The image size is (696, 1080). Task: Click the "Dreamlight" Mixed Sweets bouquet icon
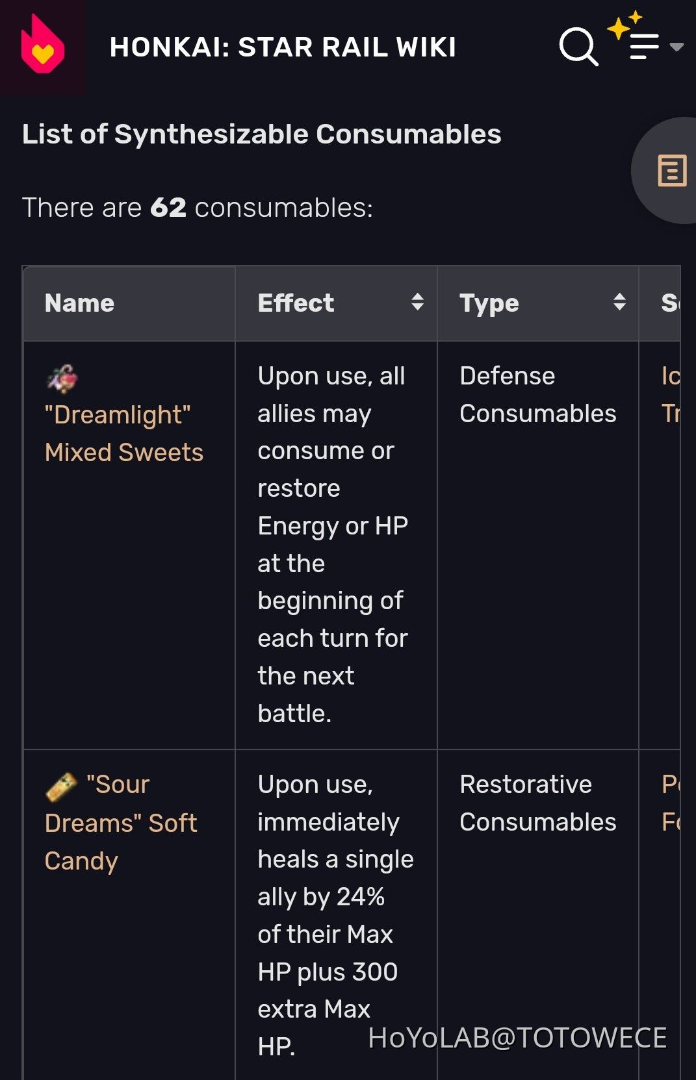click(x=60, y=378)
